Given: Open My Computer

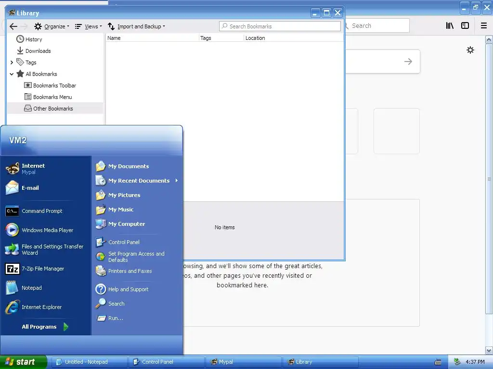Looking at the screenshot, I should 120,224.
